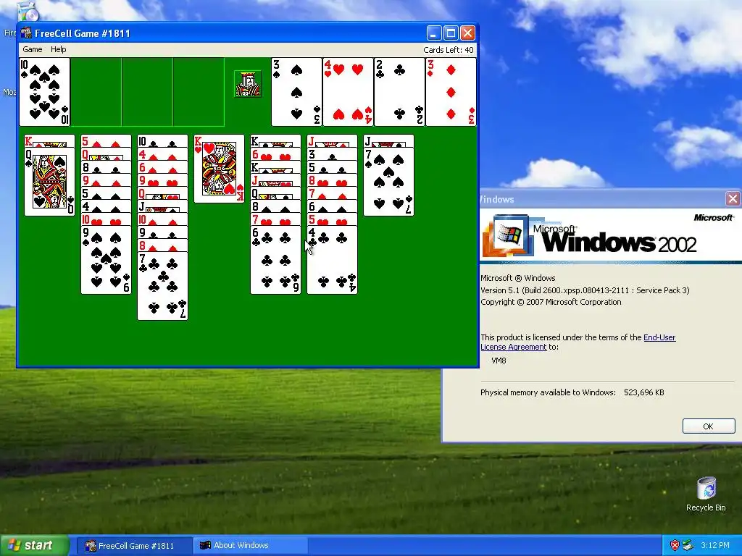Click the 4 of hearts home cell
Screen dimensions: 742x556
(x=348, y=92)
